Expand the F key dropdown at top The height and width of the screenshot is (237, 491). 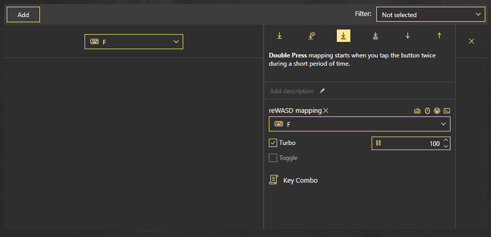134,42
